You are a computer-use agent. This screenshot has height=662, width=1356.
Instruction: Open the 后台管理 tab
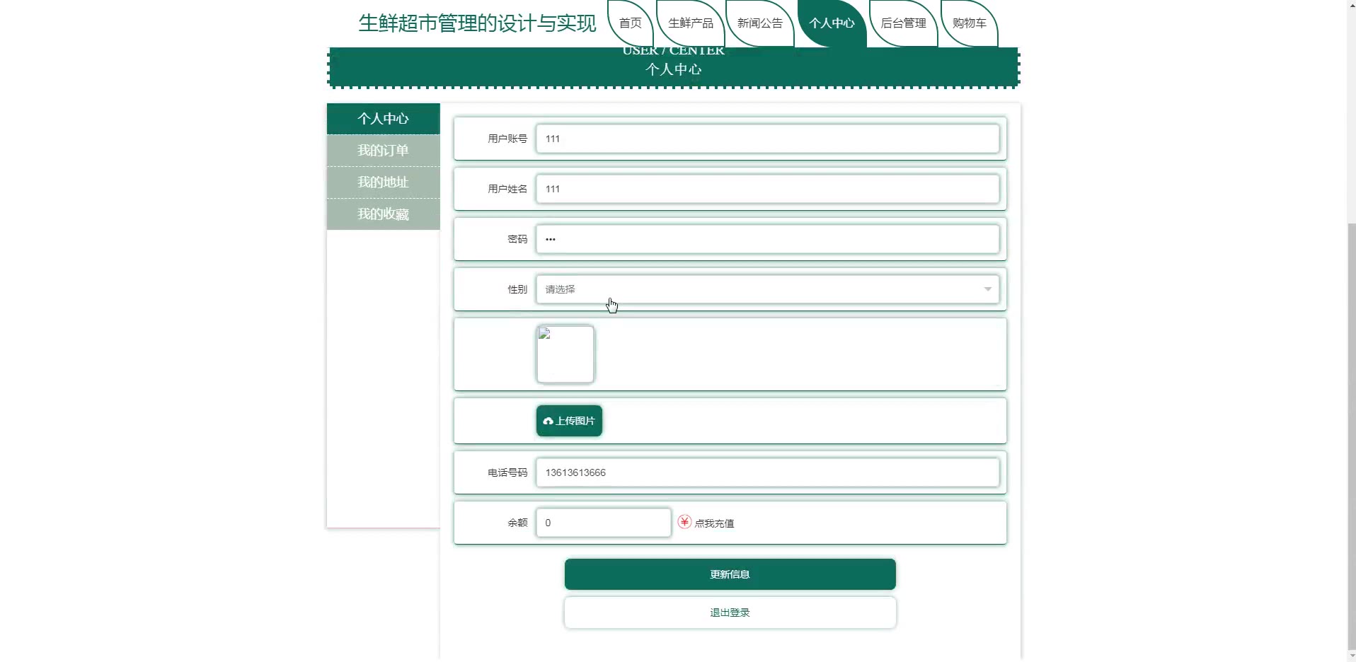[903, 23]
